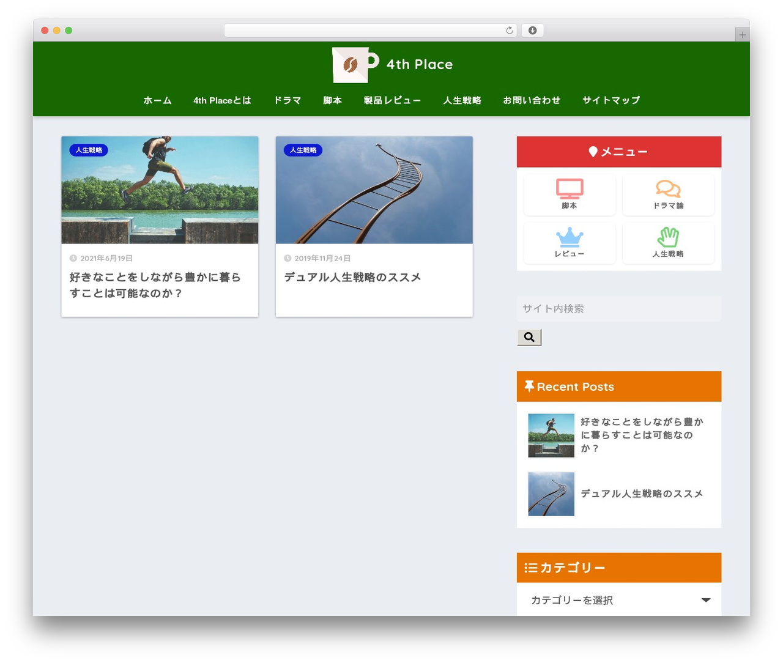Click the magnifier search button

click(529, 337)
